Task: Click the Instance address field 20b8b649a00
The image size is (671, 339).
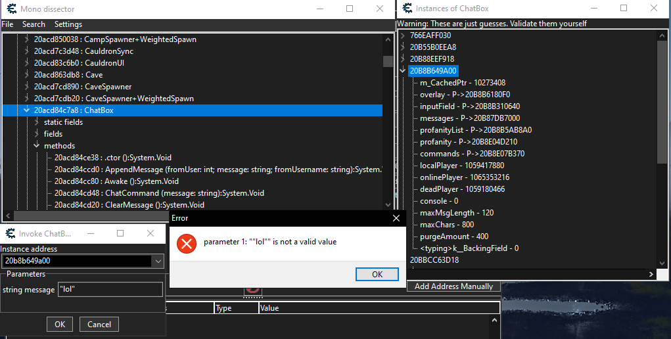Action: (77, 261)
